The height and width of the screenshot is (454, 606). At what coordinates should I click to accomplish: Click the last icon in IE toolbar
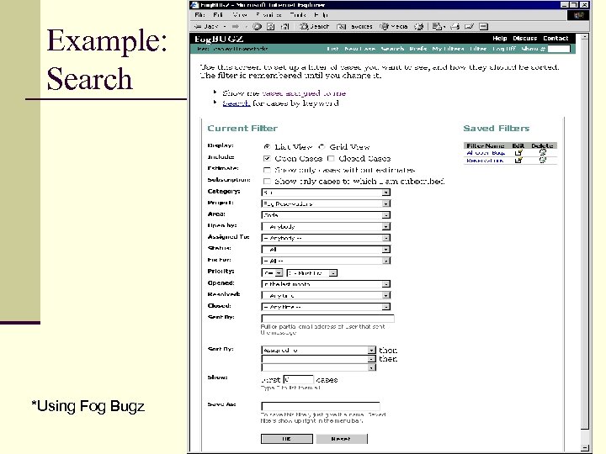[x=483, y=26]
